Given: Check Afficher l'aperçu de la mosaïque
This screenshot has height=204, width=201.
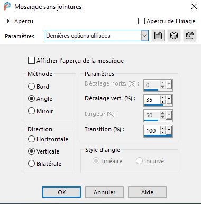Looking at the screenshot, I should click(31, 61).
